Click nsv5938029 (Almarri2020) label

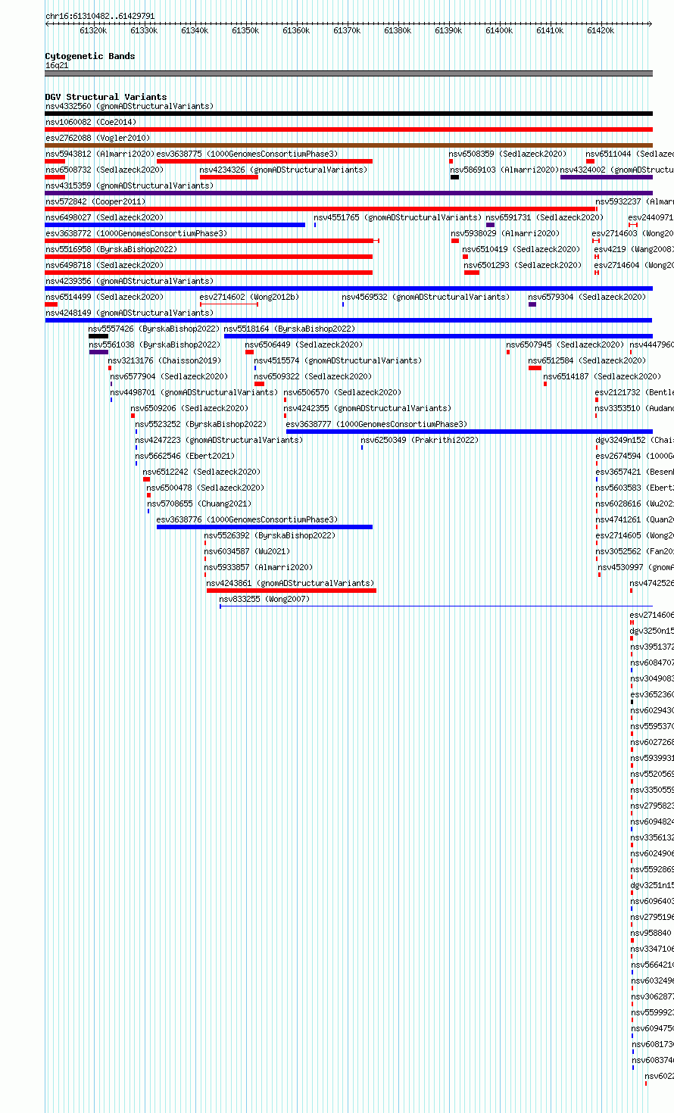[505, 233]
